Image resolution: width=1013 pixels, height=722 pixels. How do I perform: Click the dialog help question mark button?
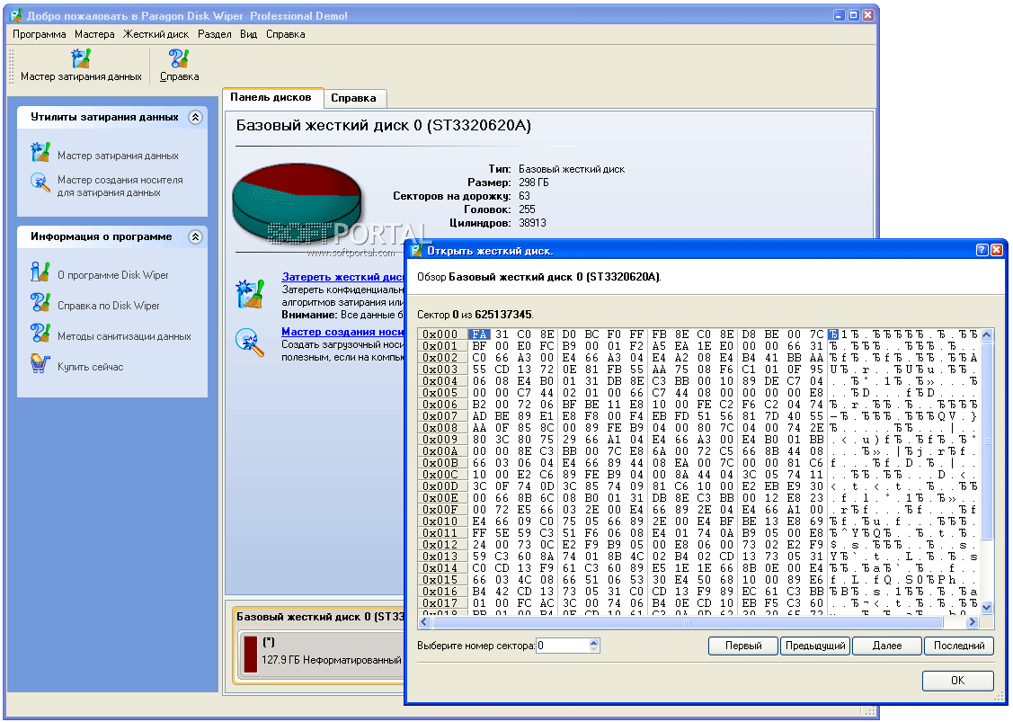(x=982, y=250)
